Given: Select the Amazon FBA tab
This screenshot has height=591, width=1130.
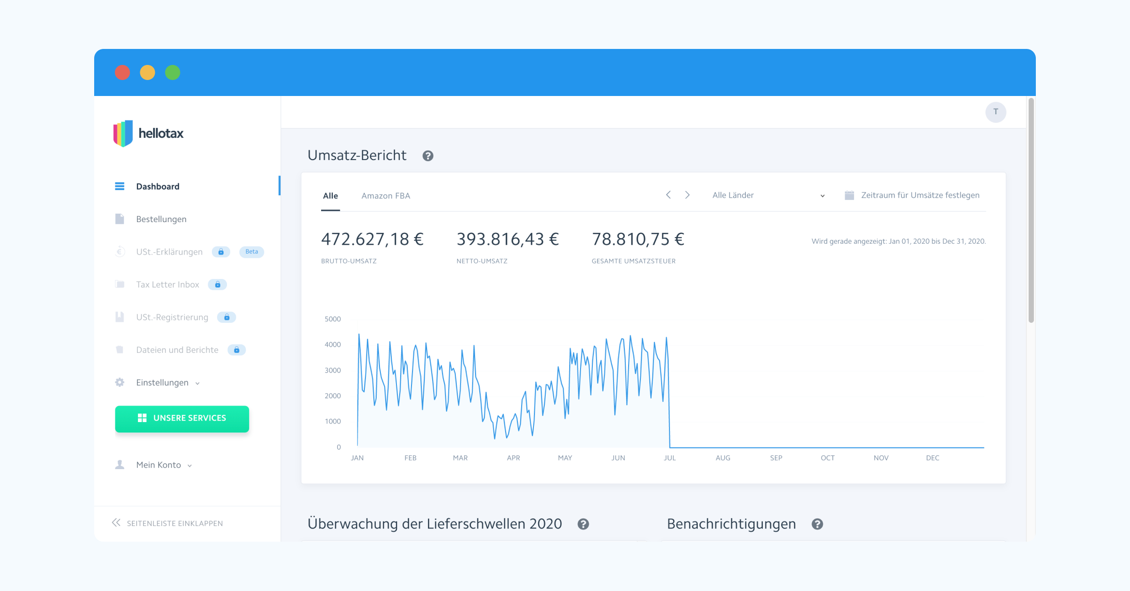Looking at the screenshot, I should click(385, 196).
